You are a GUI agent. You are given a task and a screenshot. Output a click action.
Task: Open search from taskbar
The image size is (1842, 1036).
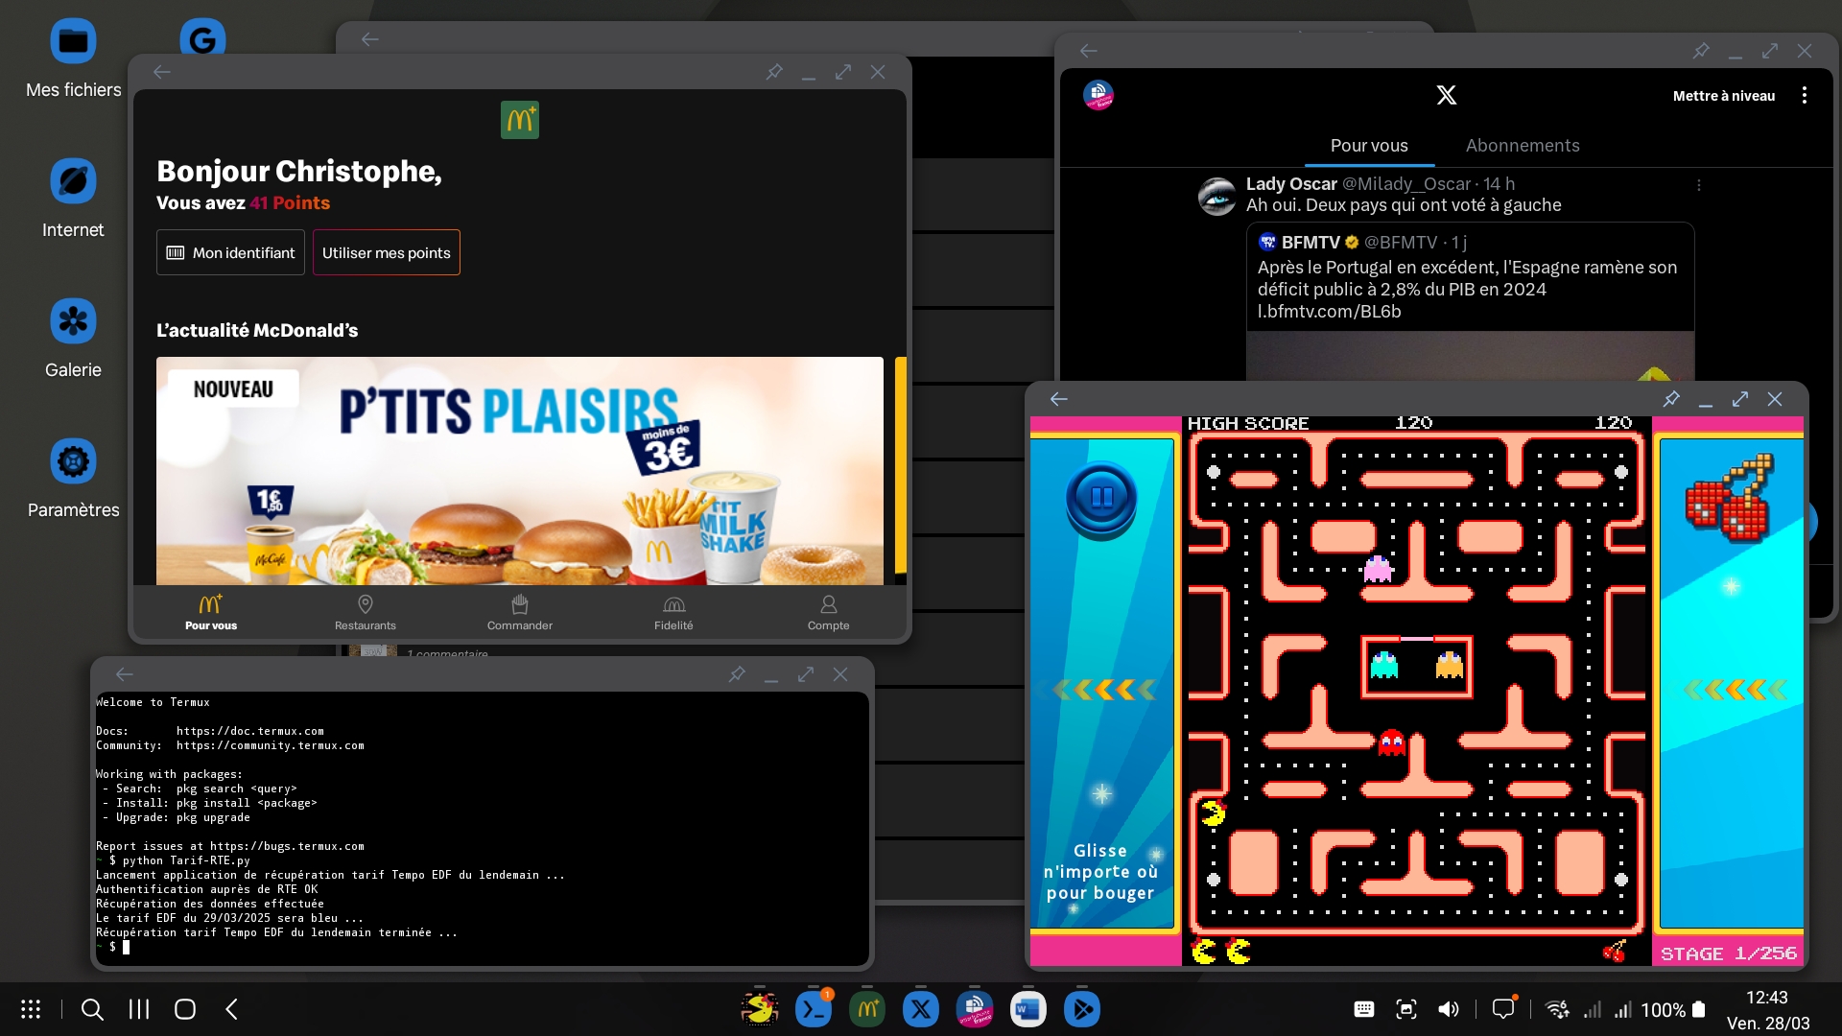[92, 1009]
